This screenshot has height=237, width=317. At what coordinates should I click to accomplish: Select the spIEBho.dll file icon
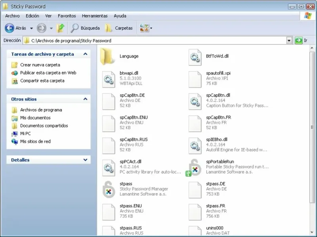(195, 146)
